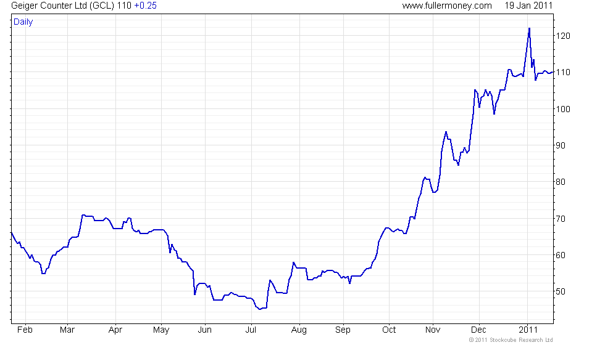Click the 'Nov' x-axis label

click(x=433, y=330)
